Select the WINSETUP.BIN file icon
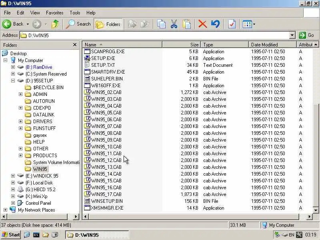Viewport: 320px width, 240px height. 87,201
